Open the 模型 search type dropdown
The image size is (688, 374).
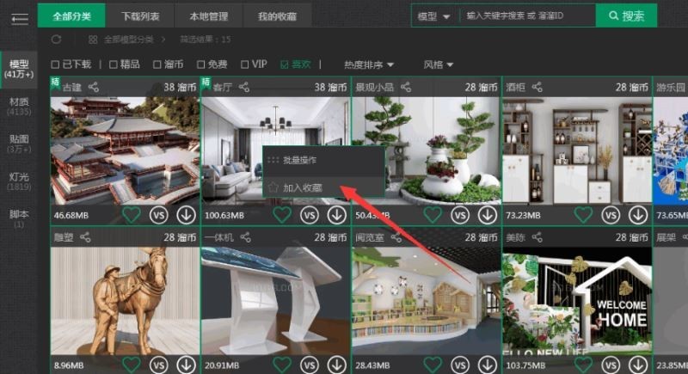[x=433, y=16]
